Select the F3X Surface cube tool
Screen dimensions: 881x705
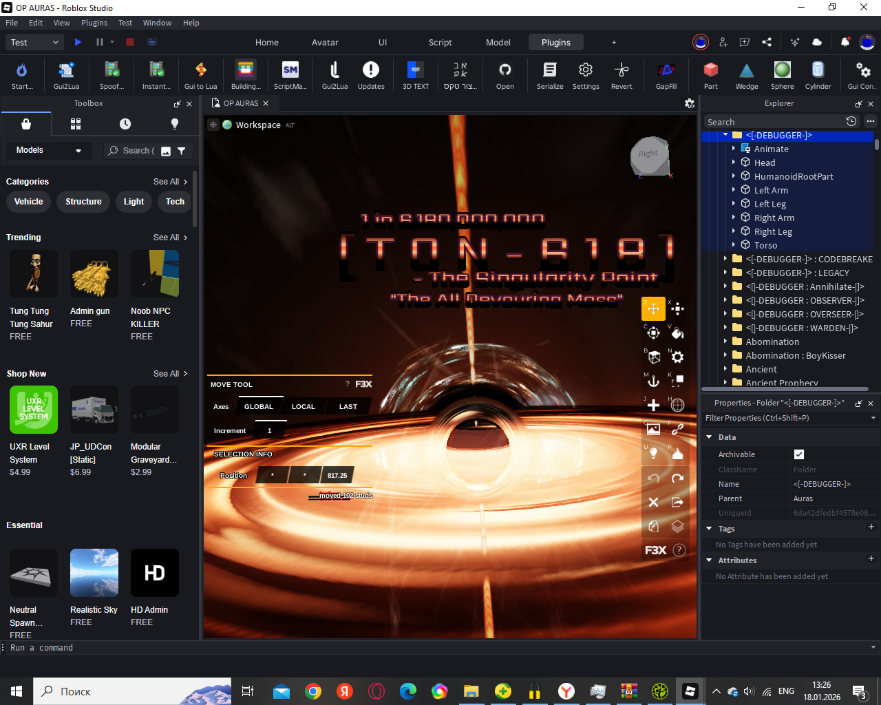(653, 357)
